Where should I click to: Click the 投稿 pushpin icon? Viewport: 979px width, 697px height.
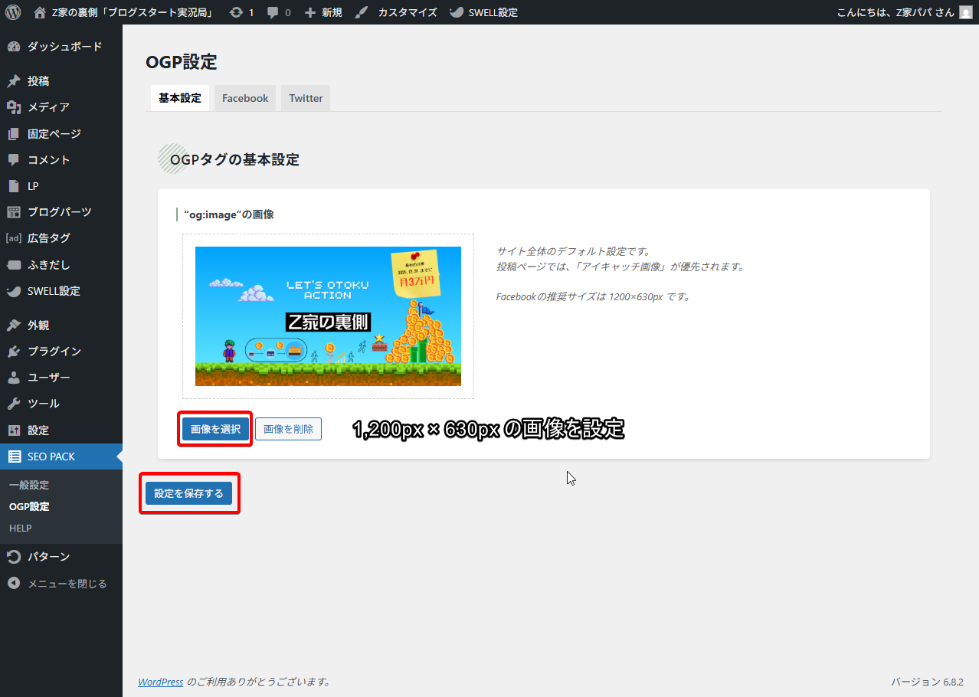[14, 81]
